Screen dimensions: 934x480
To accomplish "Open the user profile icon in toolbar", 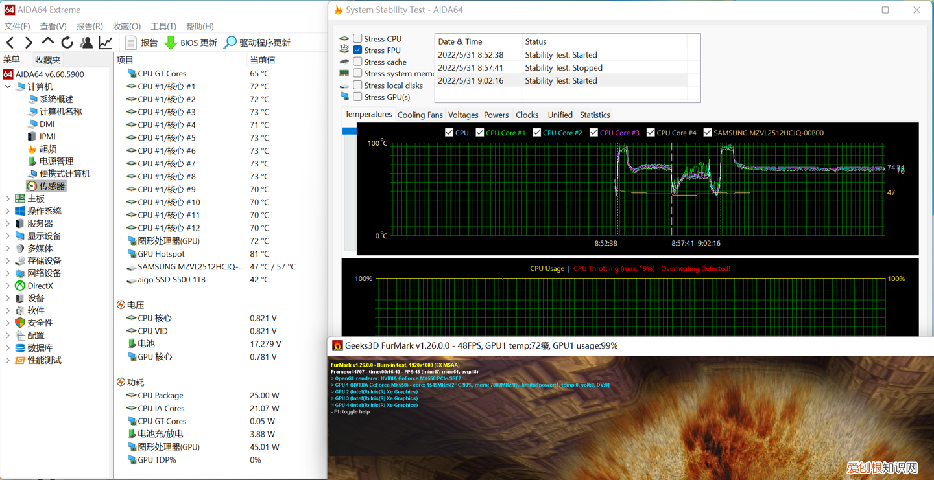I will click(86, 43).
